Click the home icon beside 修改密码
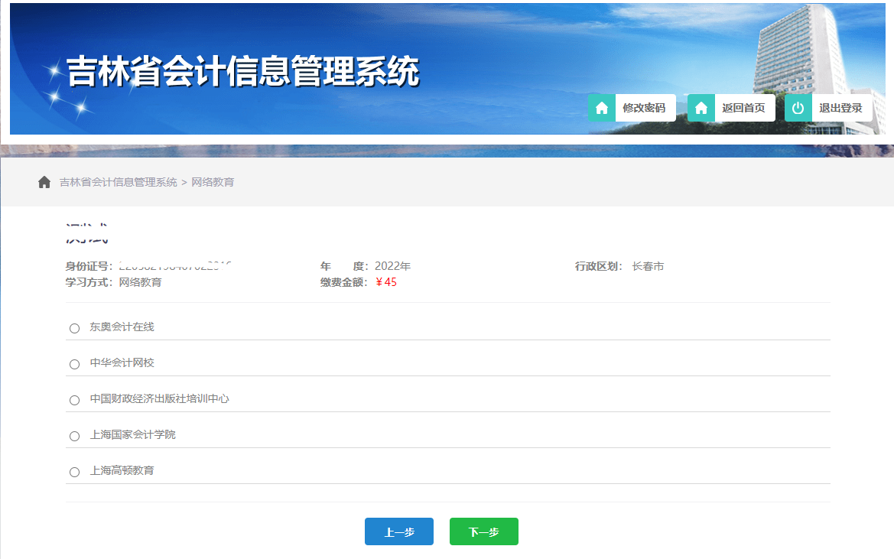Image resolution: width=894 pixels, height=559 pixels. [602, 108]
